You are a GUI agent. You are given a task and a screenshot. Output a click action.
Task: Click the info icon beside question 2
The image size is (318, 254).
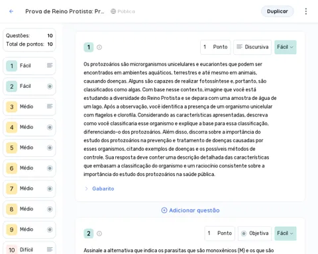tap(99, 233)
